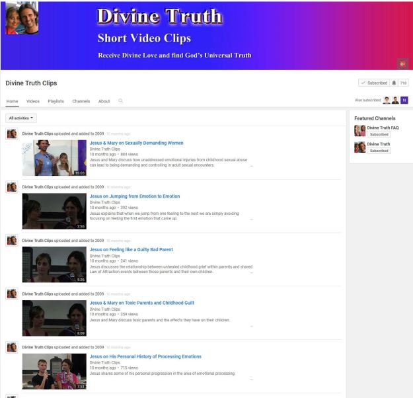Open second also-subscribed user avatar

(x=395, y=100)
